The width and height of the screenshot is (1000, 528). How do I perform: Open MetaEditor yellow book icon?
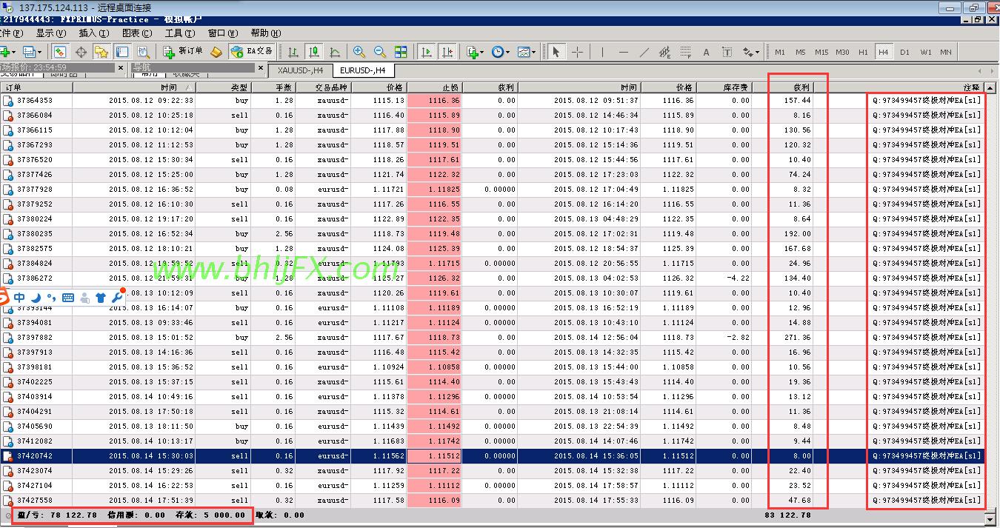pyautogui.click(x=216, y=52)
